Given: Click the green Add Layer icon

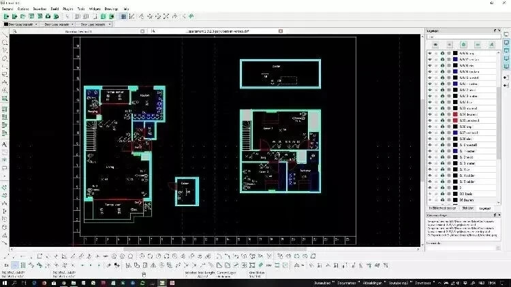Looking at the screenshot, I should click(x=463, y=45).
